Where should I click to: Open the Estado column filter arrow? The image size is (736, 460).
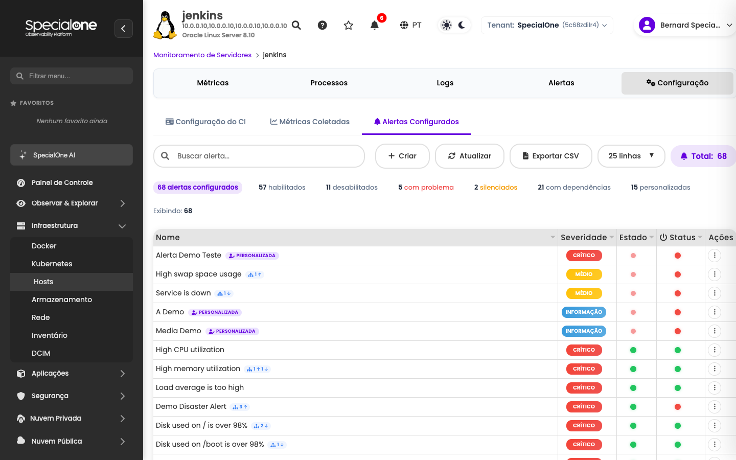point(652,237)
